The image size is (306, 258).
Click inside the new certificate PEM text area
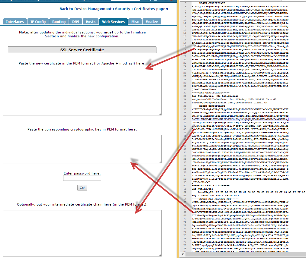pos(82,92)
